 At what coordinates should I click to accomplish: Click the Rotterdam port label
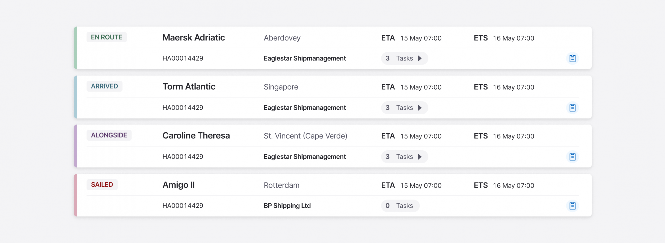281,185
